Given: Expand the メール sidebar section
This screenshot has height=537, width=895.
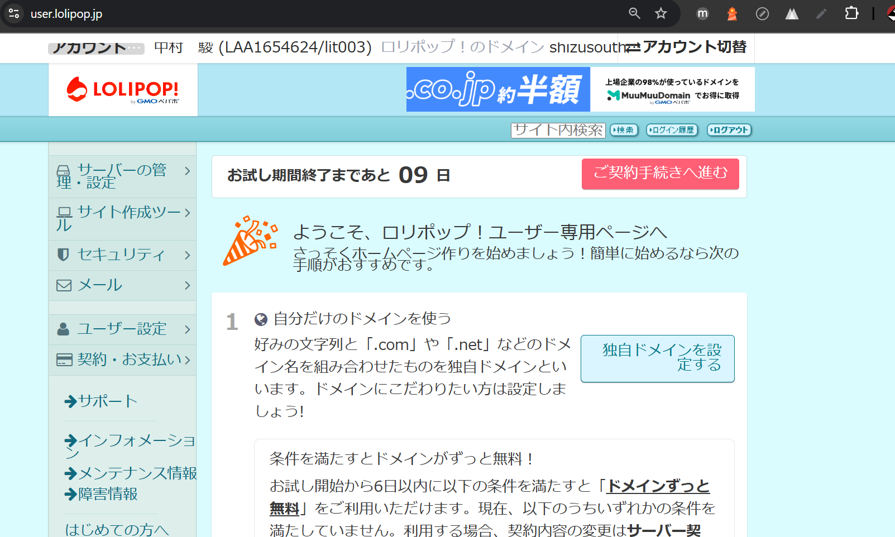Looking at the screenshot, I should tap(122, 285).
